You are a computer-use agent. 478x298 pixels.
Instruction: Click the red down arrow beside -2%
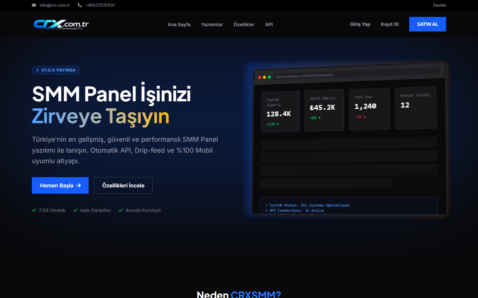coord(364,117)
